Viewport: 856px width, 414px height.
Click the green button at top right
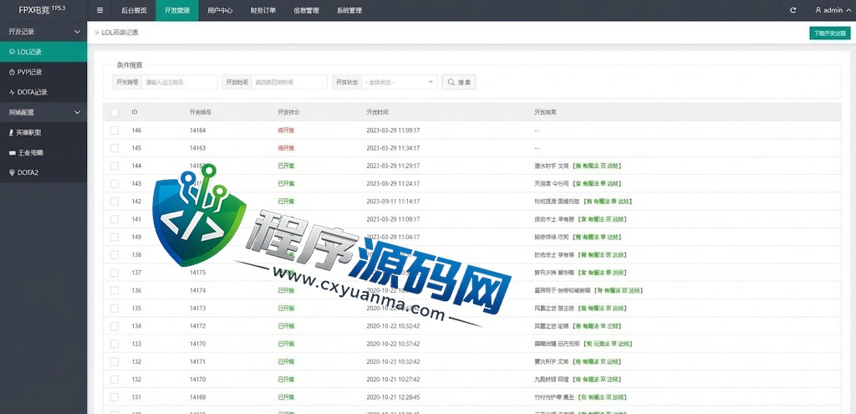830,33
